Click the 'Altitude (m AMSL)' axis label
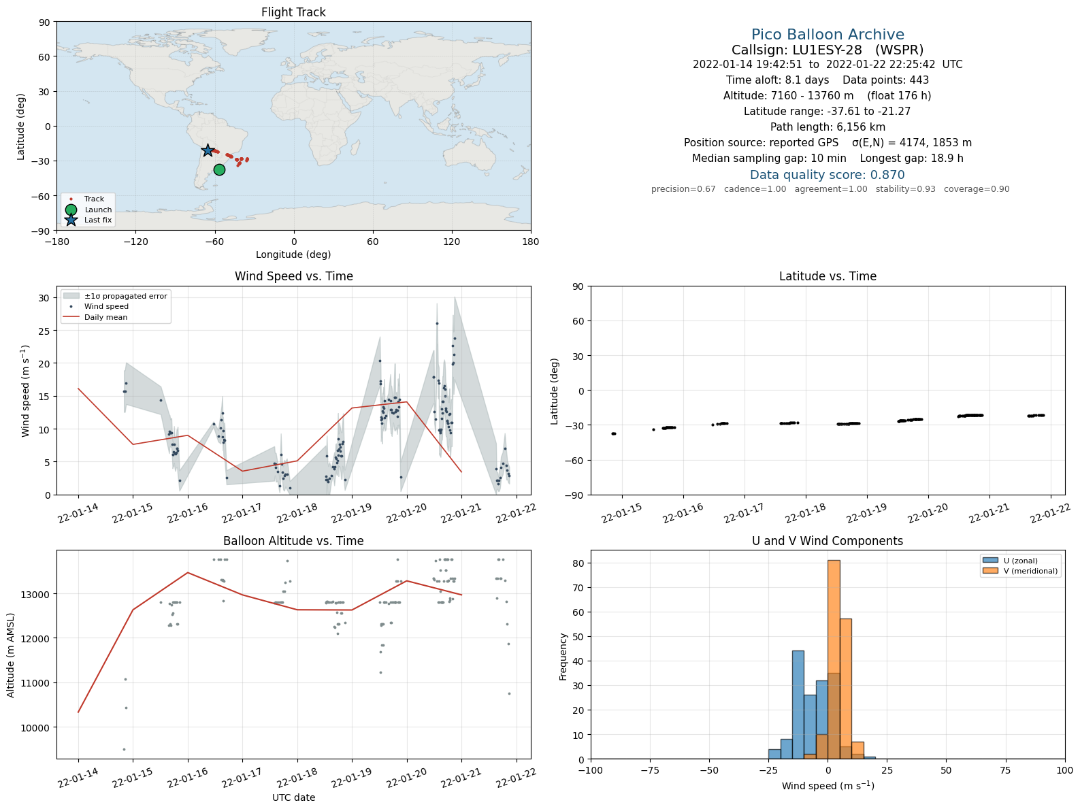 (11, 655)
